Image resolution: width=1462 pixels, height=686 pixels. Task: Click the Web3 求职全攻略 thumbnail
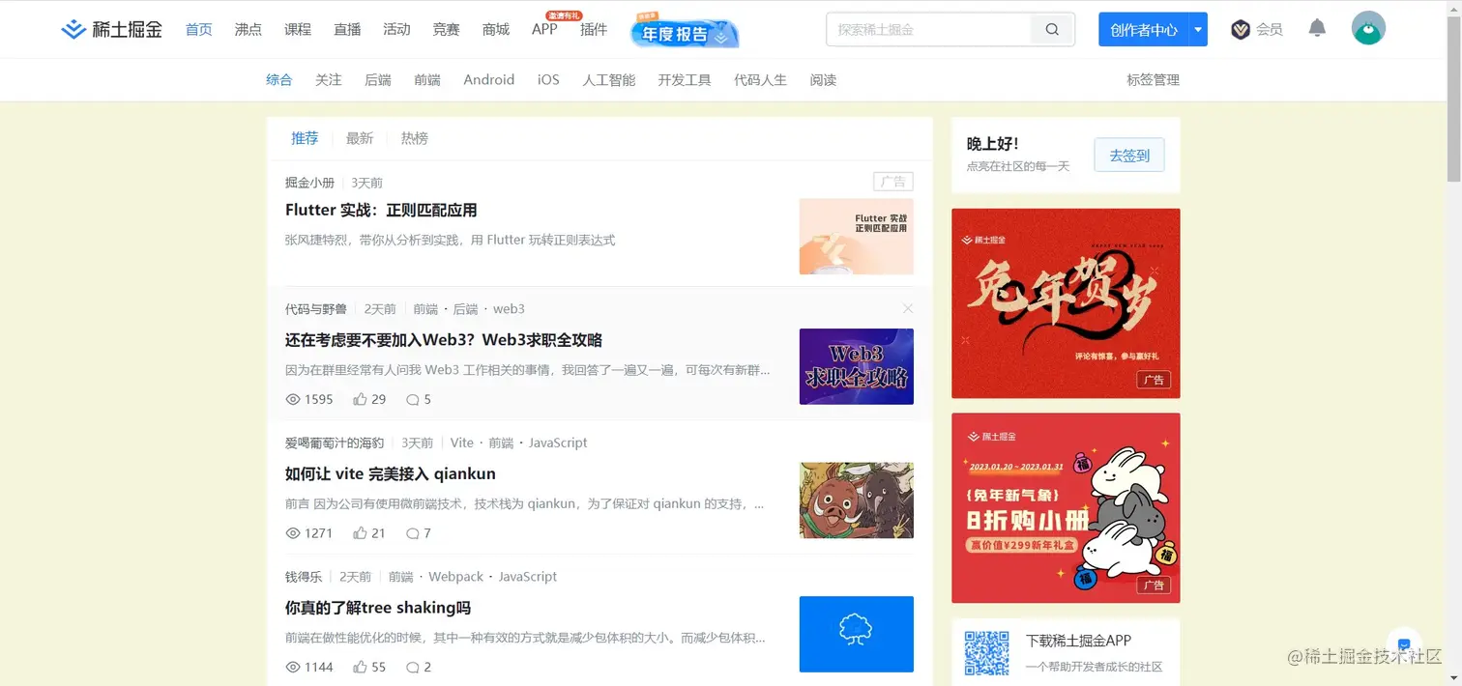coord(857,366)
